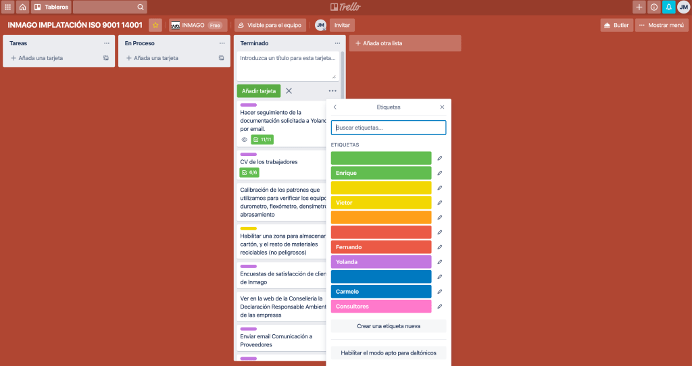
Task: Open Tareas list actions menu
Action: pyautogui.click(x=107, y=43)
